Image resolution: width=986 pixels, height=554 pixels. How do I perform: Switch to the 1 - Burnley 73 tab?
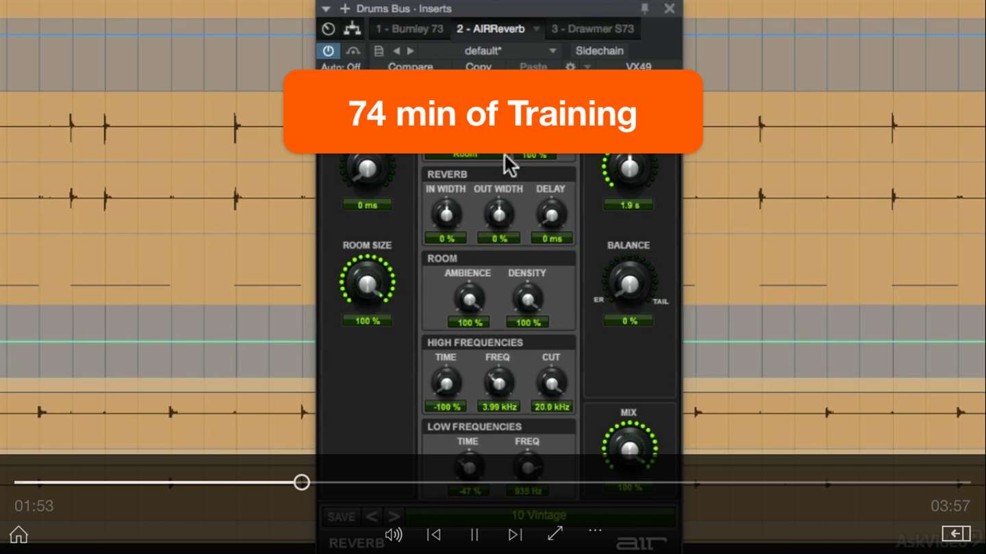pyautogui.click(x=409, y=29)
